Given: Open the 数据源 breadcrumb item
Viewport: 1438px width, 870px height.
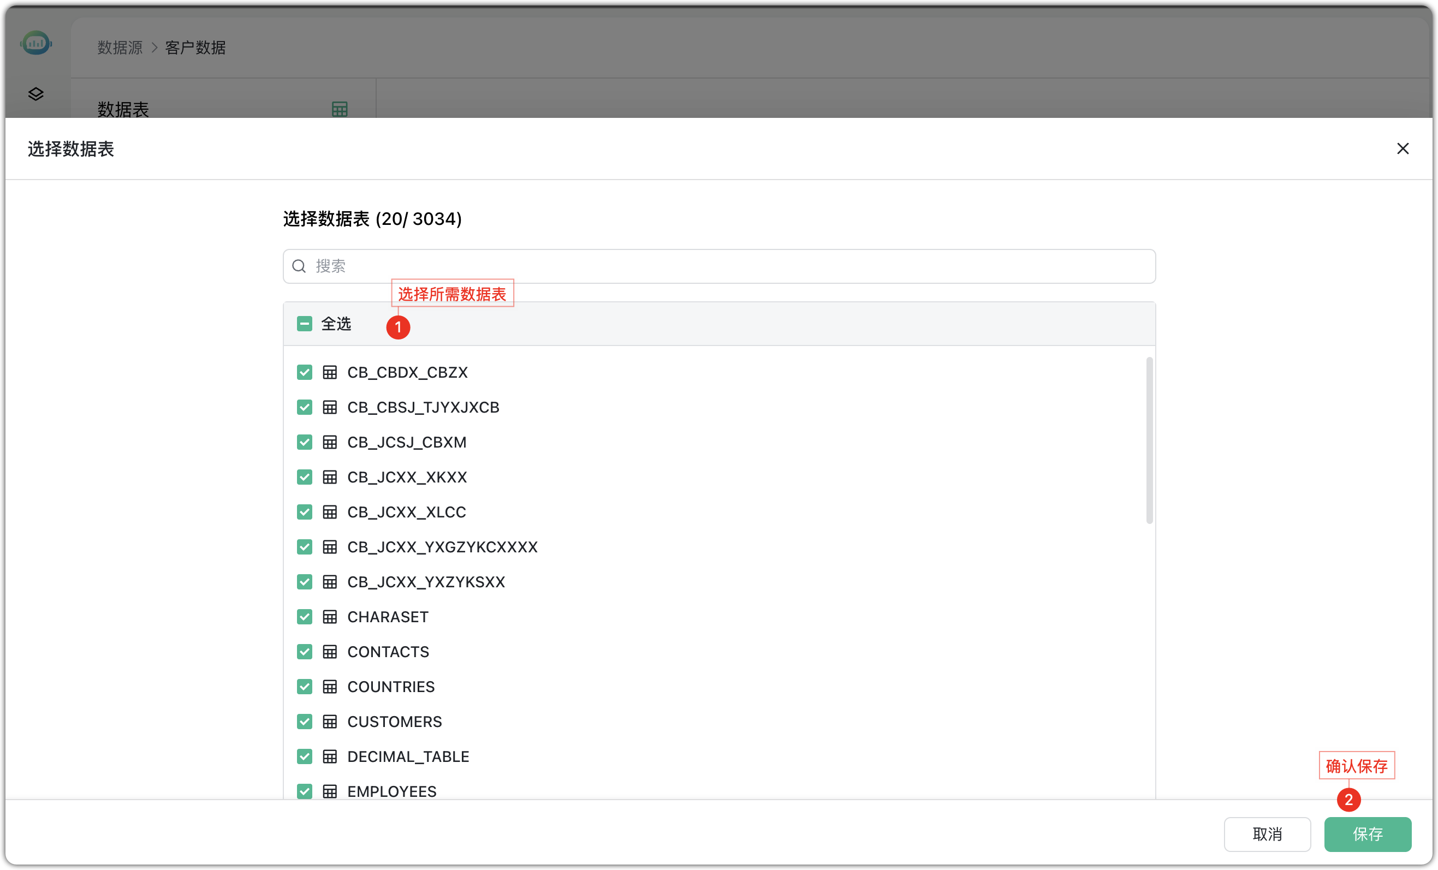Looking at the screenshot, I should click(119, 48).
